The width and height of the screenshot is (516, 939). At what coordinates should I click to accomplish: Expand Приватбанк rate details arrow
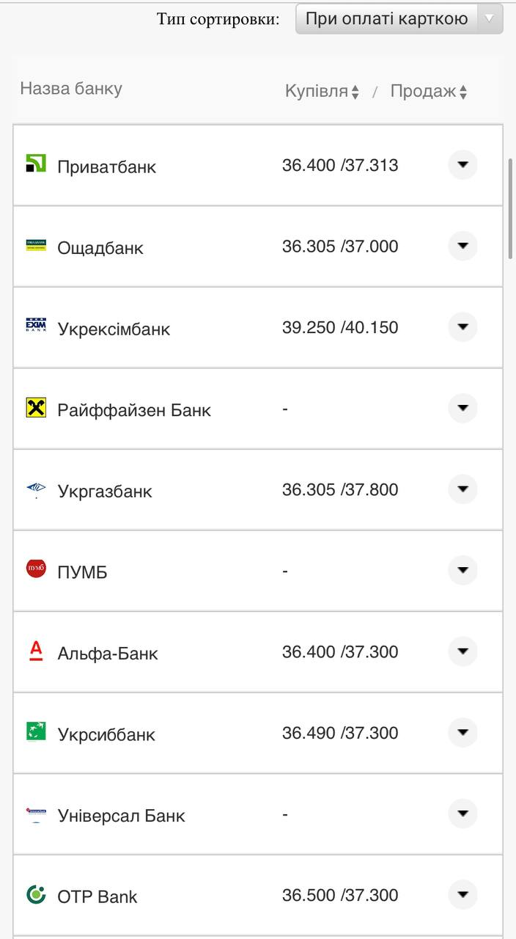coord(462,165)
